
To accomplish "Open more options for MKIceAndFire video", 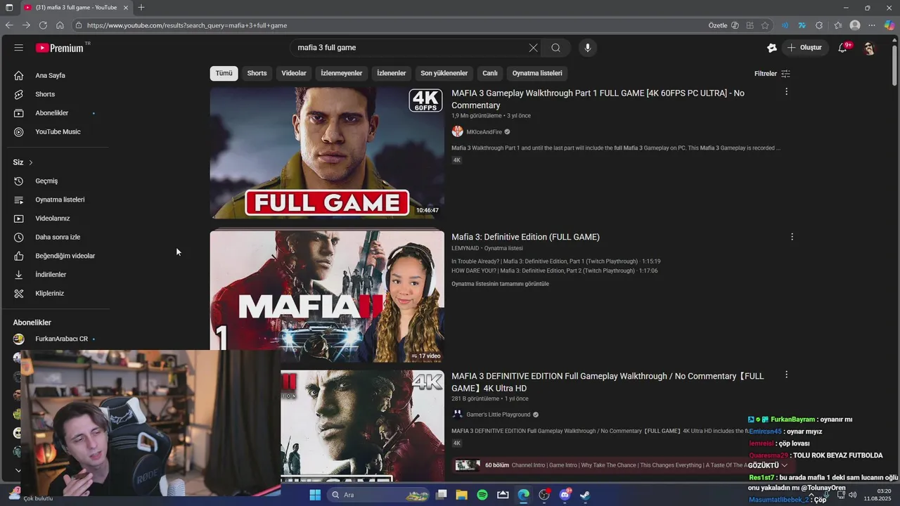I will tap(786, 92).
